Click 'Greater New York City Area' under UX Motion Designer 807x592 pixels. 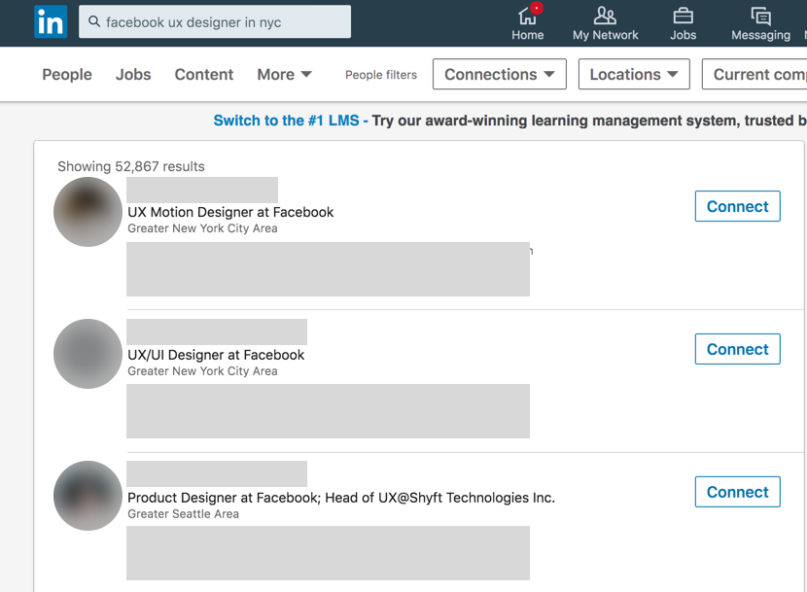pyautogui.click(x=202, y=228)
